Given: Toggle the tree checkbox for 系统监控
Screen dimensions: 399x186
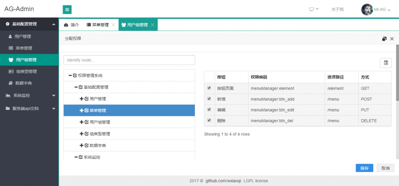Looking at the screenshot, I should click(81, 158).
